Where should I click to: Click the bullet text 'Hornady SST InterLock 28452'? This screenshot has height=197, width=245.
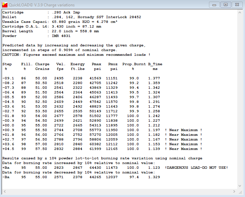pos(109,17)
